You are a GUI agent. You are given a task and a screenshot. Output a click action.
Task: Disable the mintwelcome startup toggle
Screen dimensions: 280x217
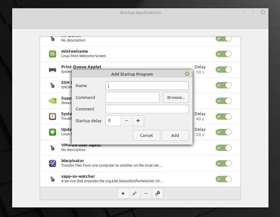click(223, 54)
